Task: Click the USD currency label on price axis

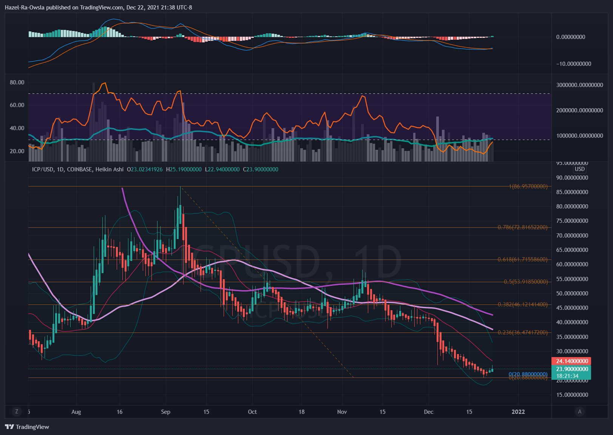Action: pos(579,169)
